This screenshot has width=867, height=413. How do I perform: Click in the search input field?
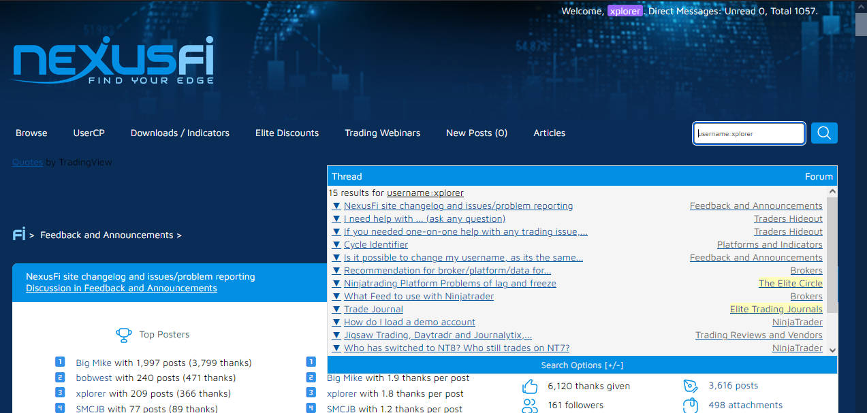click(x=749, y=133)
